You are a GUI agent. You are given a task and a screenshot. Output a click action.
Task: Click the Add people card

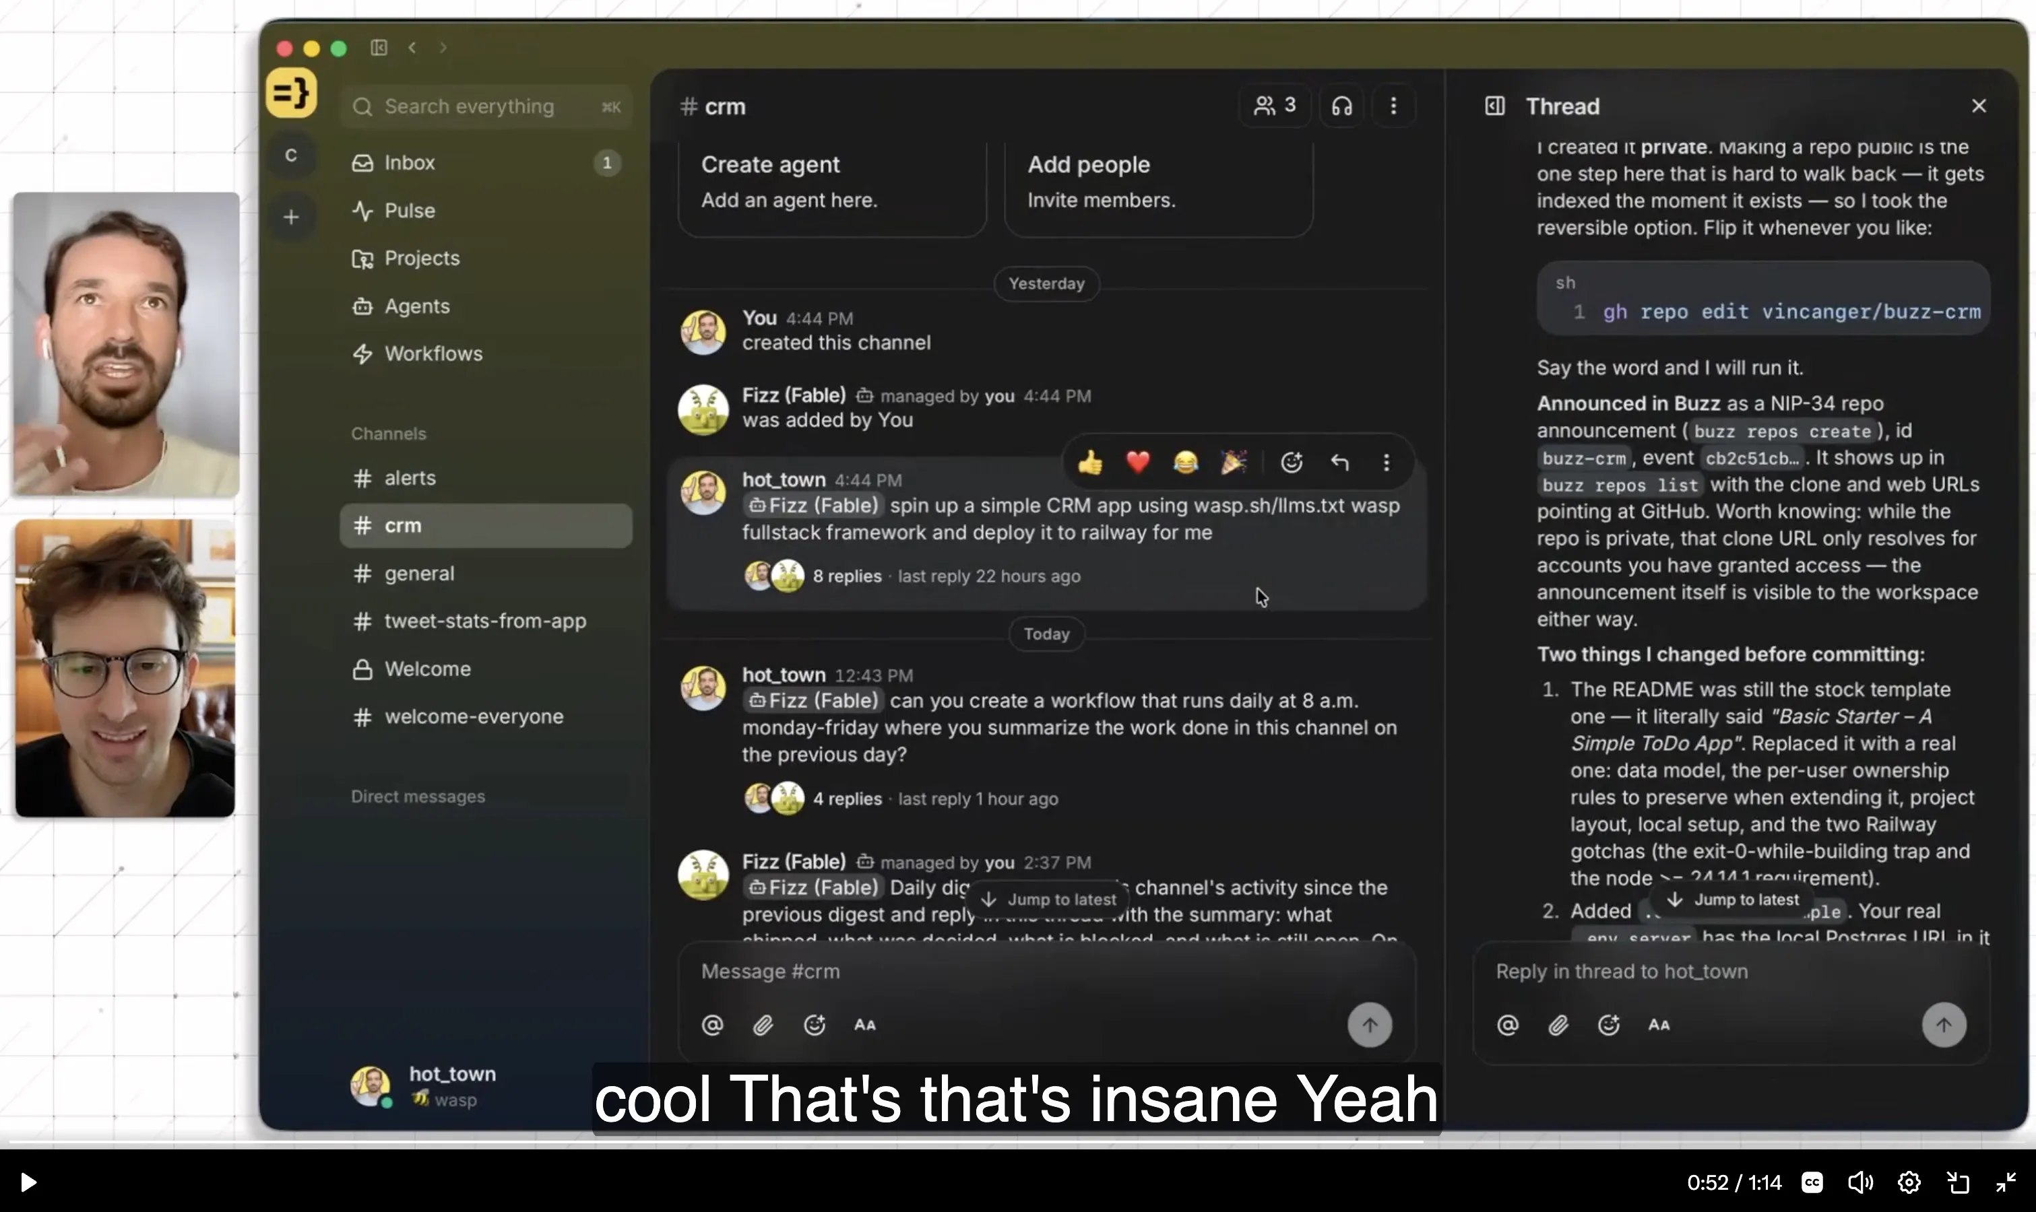coord(1159,188)
